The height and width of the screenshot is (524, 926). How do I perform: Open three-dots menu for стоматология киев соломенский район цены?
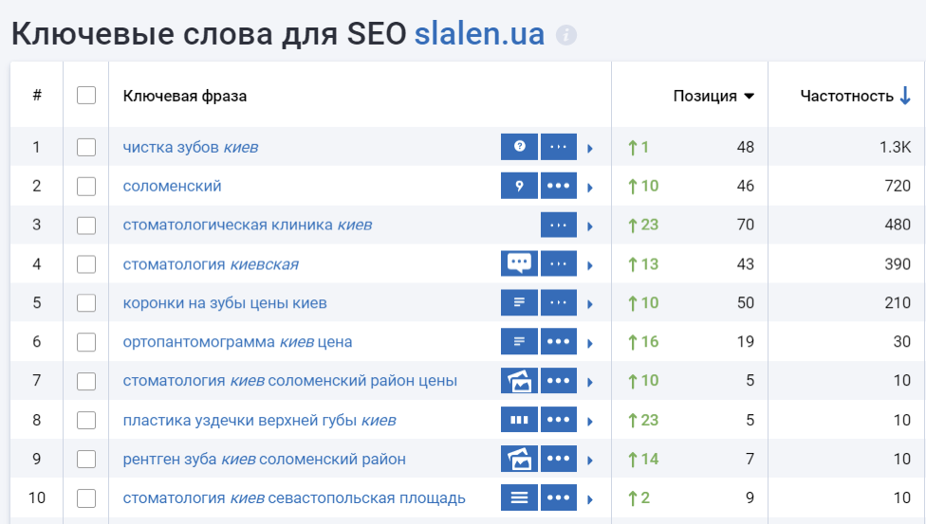click(559, 381)
